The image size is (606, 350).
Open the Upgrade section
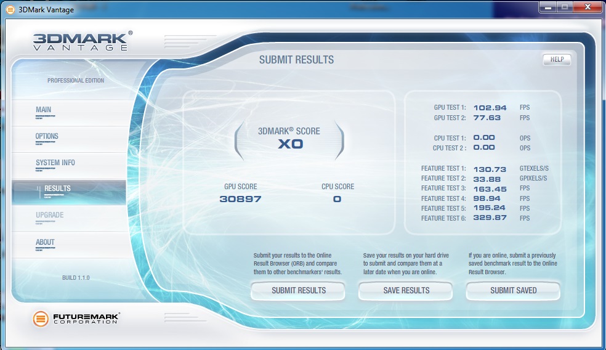[70, 218]
